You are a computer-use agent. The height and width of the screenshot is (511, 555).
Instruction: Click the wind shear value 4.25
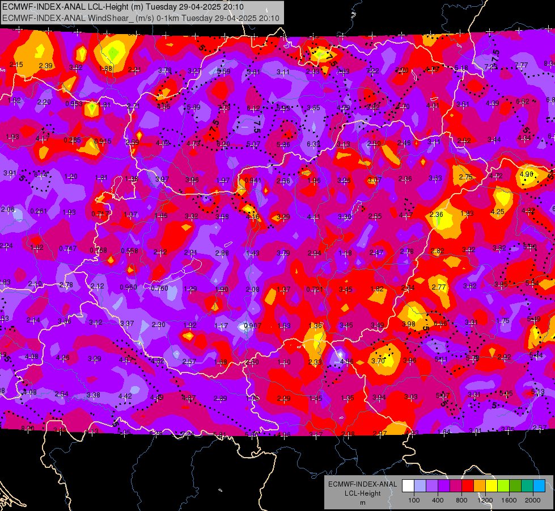click(x=498, y=212)
